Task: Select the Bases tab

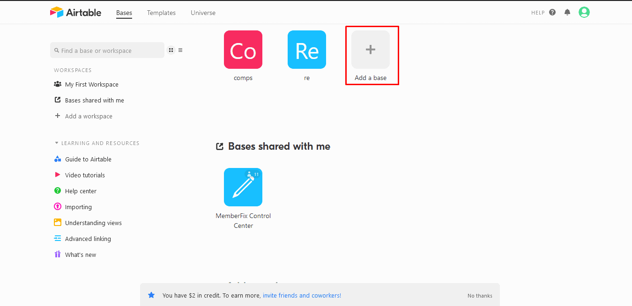Action: (x=124, y=13)
